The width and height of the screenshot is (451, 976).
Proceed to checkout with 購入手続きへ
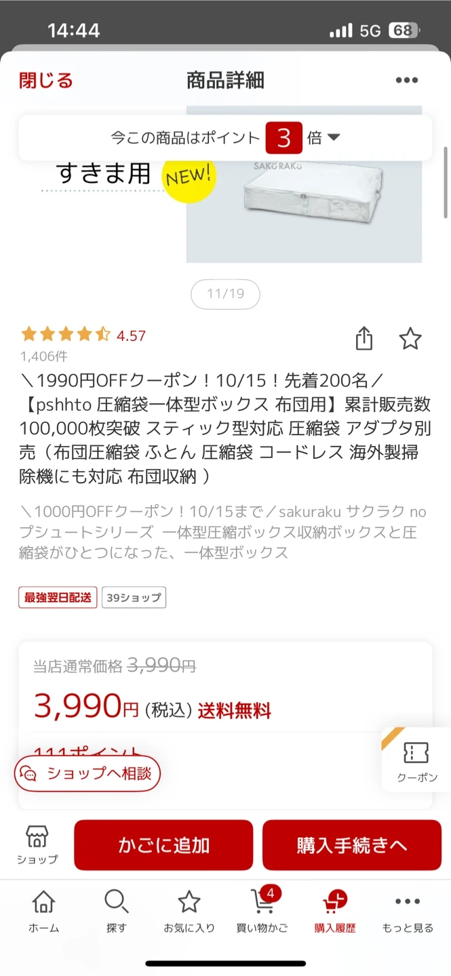351,845
